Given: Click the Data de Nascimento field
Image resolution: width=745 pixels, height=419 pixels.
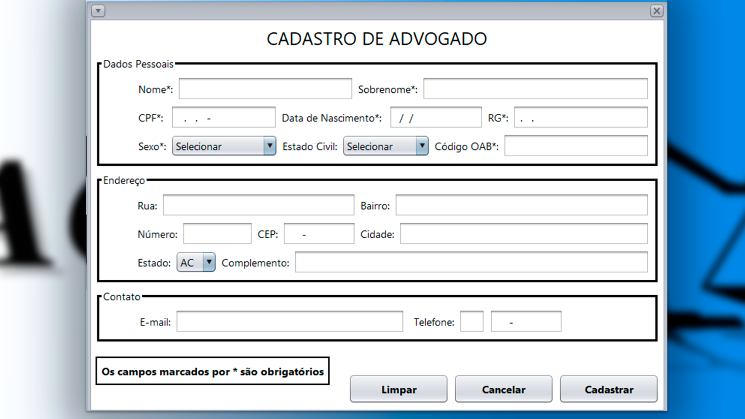Looking at the screenshot, I should (436, 117).
